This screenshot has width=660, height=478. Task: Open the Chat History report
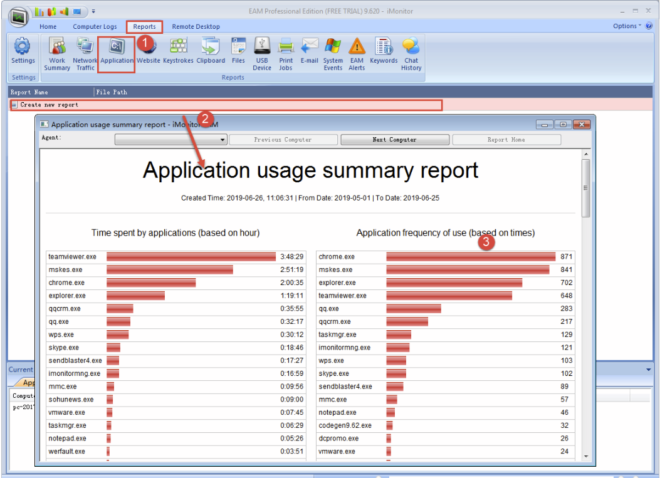click(x=411, y=54)
